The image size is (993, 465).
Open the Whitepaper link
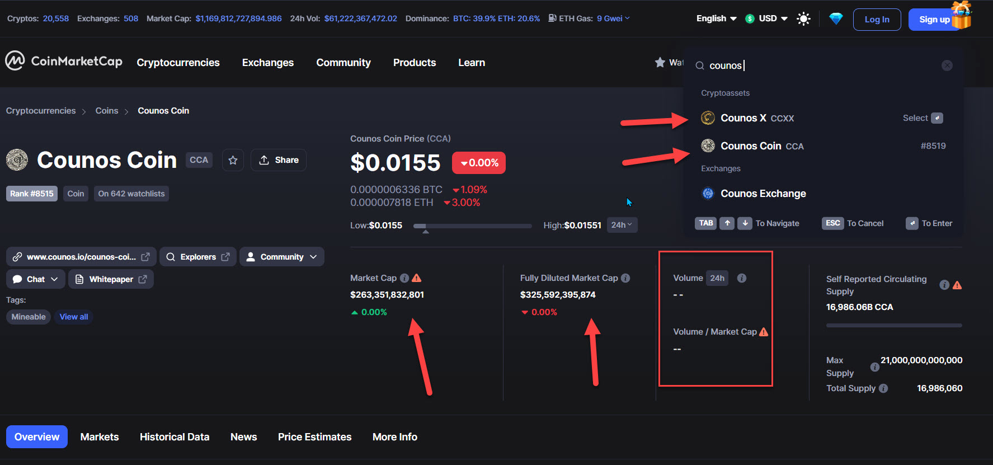click(x=111, y=279)
